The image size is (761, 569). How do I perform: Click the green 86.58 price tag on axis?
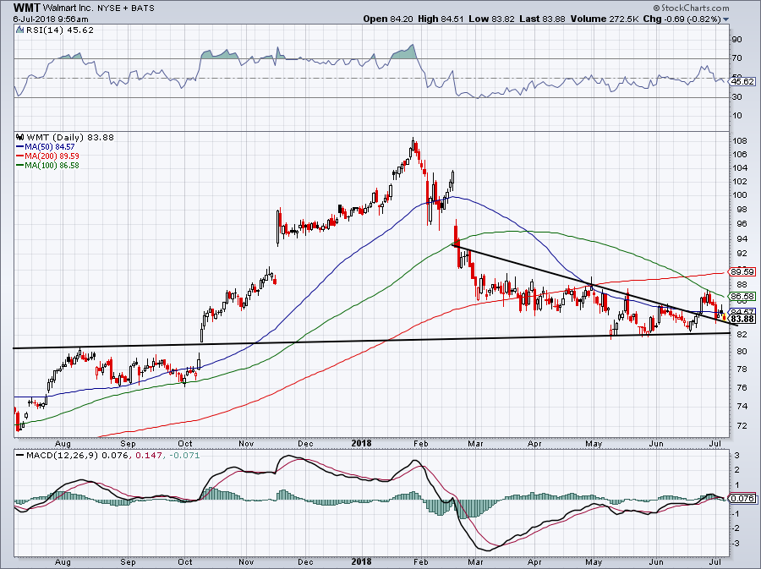tap(743, 297)
